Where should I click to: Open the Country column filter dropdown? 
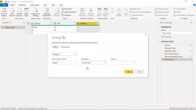[x=52, y=24]
